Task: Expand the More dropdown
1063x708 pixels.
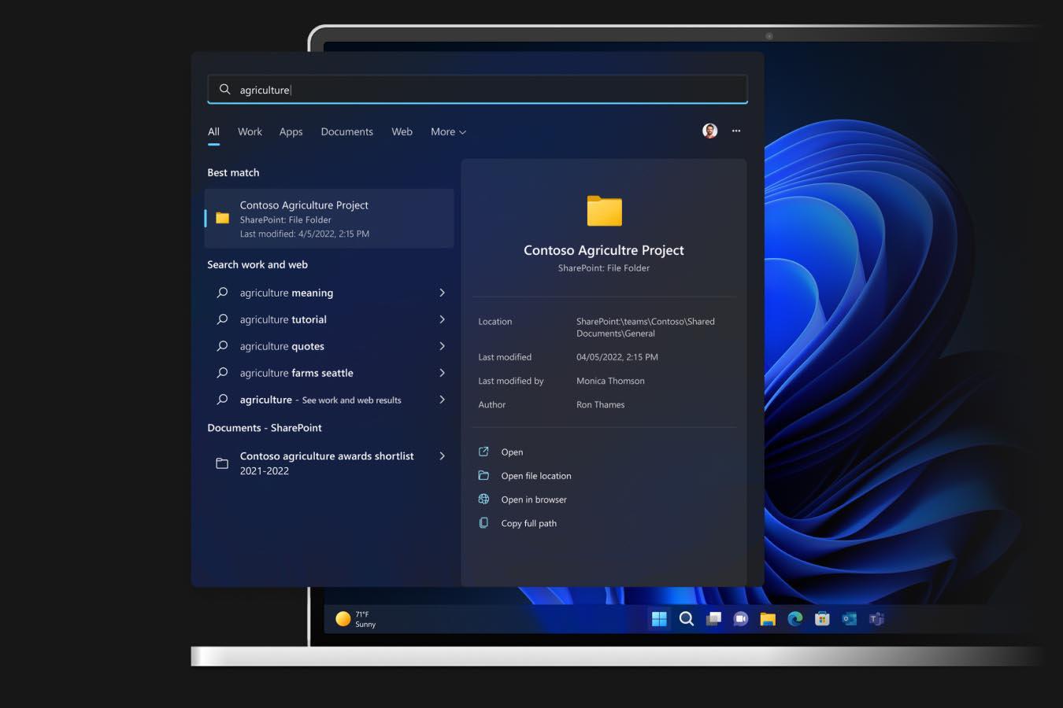Action: [448, 131]
